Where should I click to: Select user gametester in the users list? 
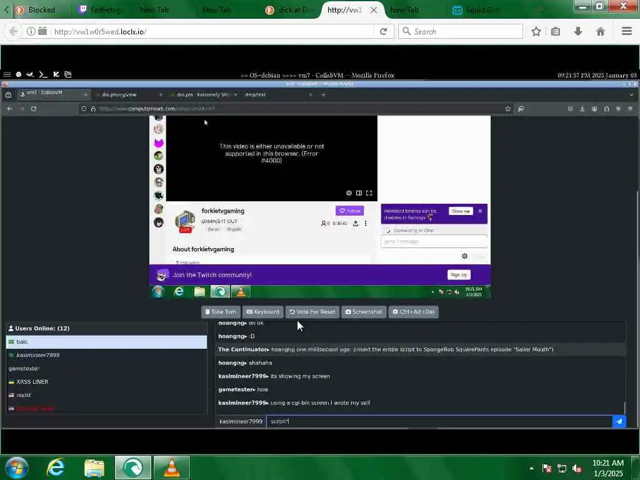click(x=106, y=369)
